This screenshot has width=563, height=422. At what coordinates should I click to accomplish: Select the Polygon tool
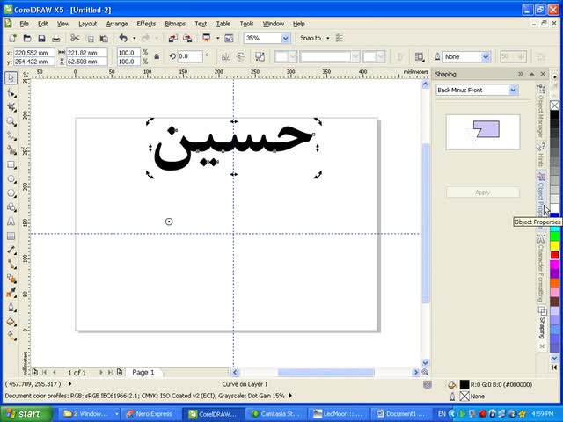[11, 193]
